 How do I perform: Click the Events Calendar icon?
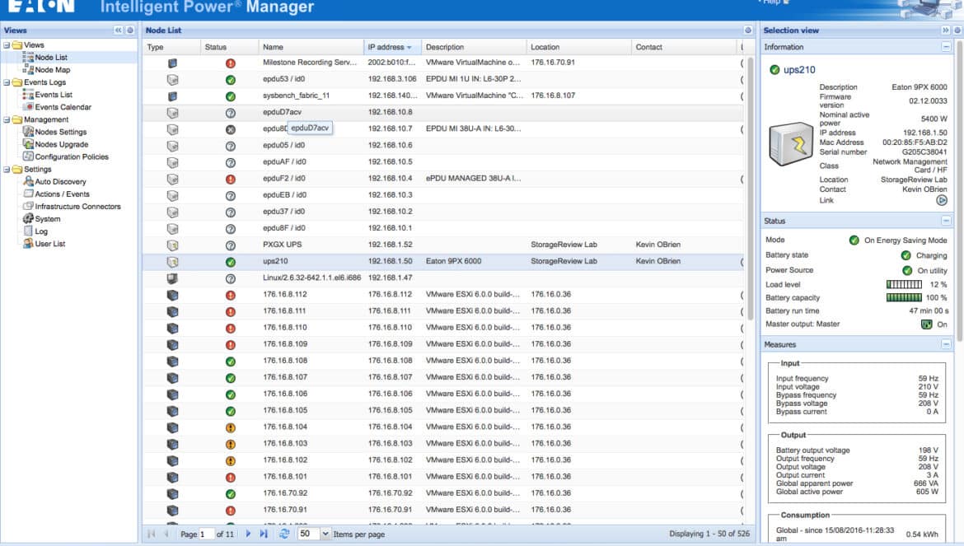28,107
